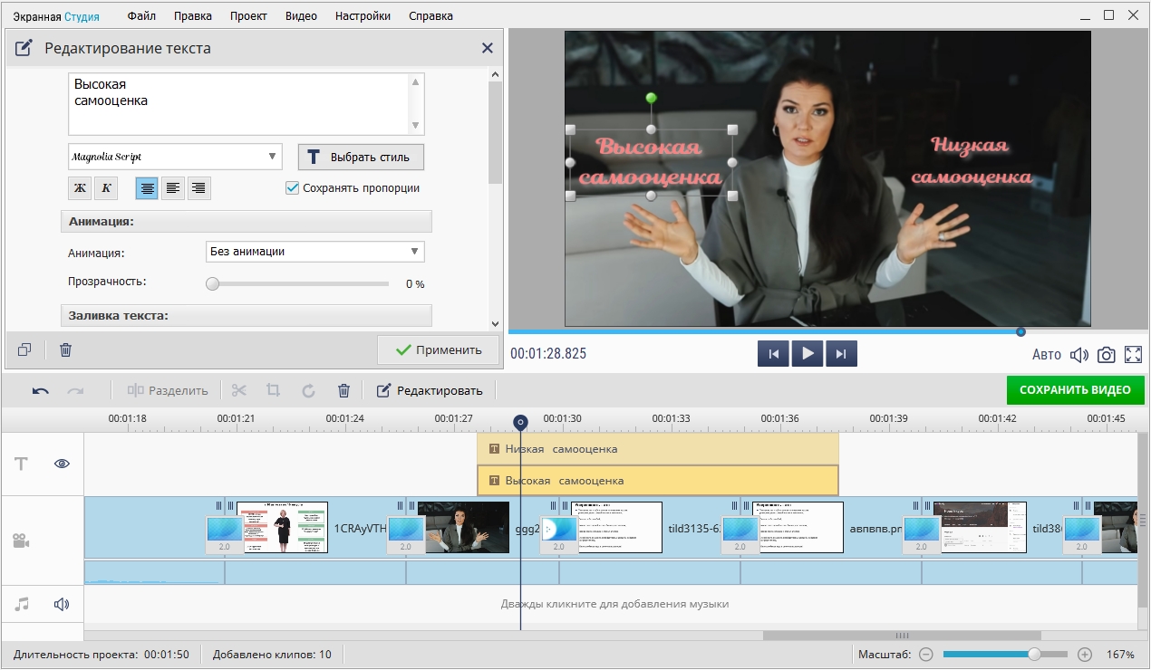Open the 'Настройки' menu
The image size is (1151, 670).
[363, 16]
